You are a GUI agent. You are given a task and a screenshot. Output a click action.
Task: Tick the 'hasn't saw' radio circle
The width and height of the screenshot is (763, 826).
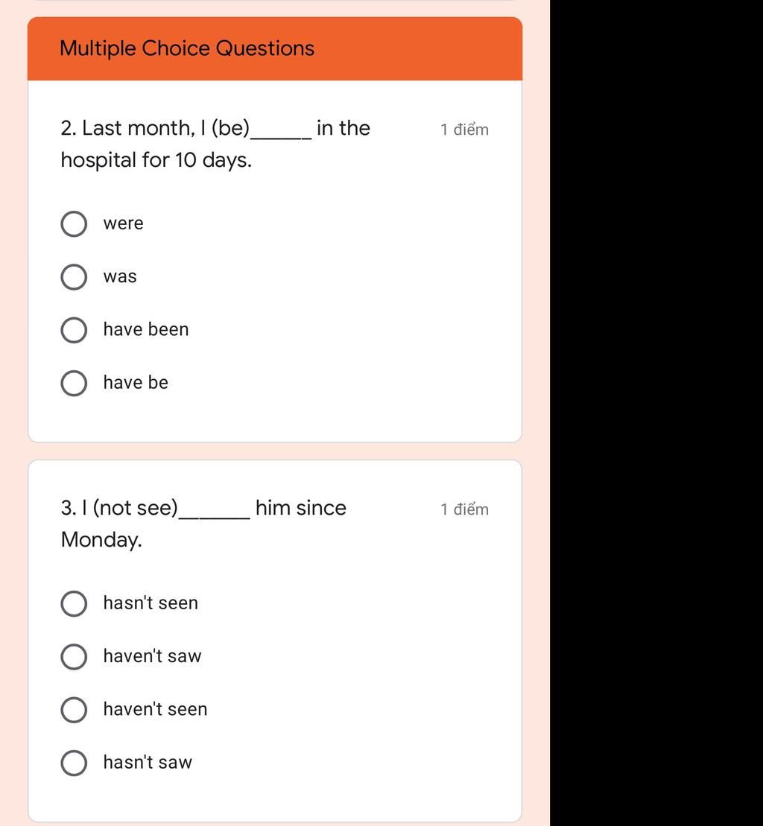point(74,763)
